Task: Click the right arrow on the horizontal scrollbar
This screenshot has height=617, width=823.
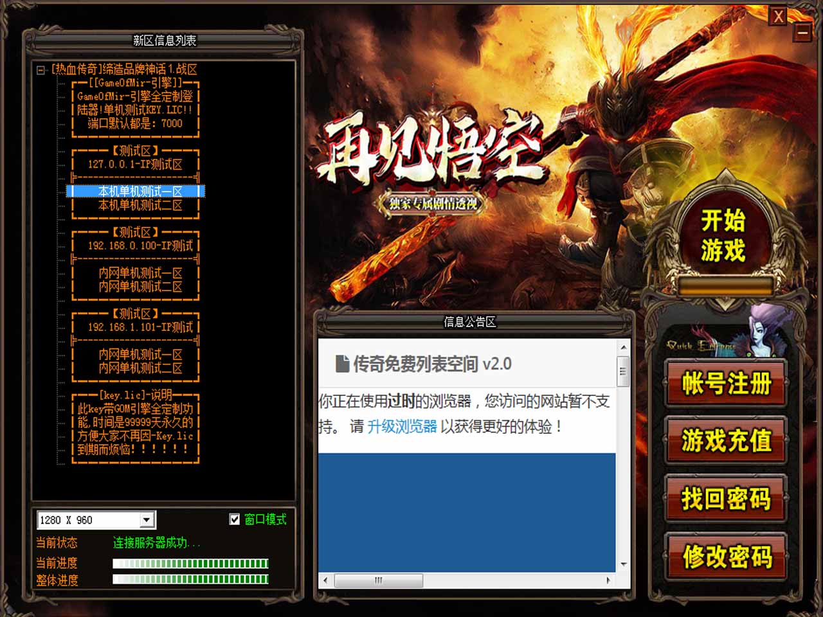Action: pyautogui.click(x=608, y=580)
